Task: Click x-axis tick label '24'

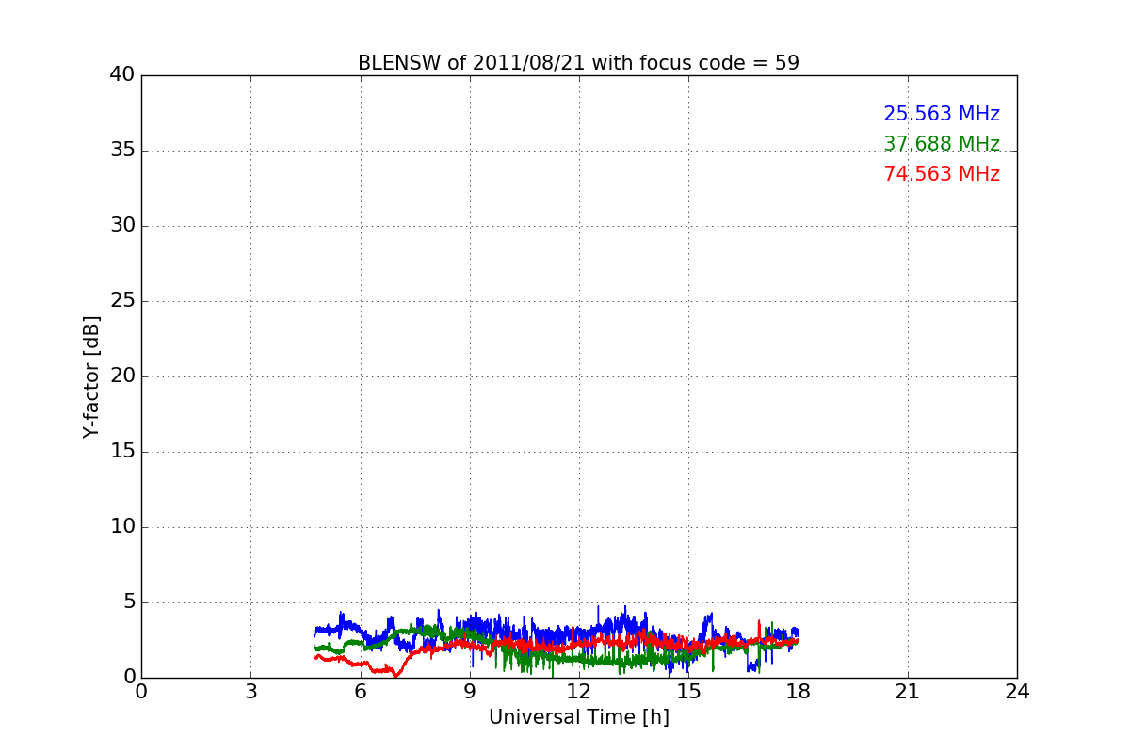Action: tap(1017, 692)
